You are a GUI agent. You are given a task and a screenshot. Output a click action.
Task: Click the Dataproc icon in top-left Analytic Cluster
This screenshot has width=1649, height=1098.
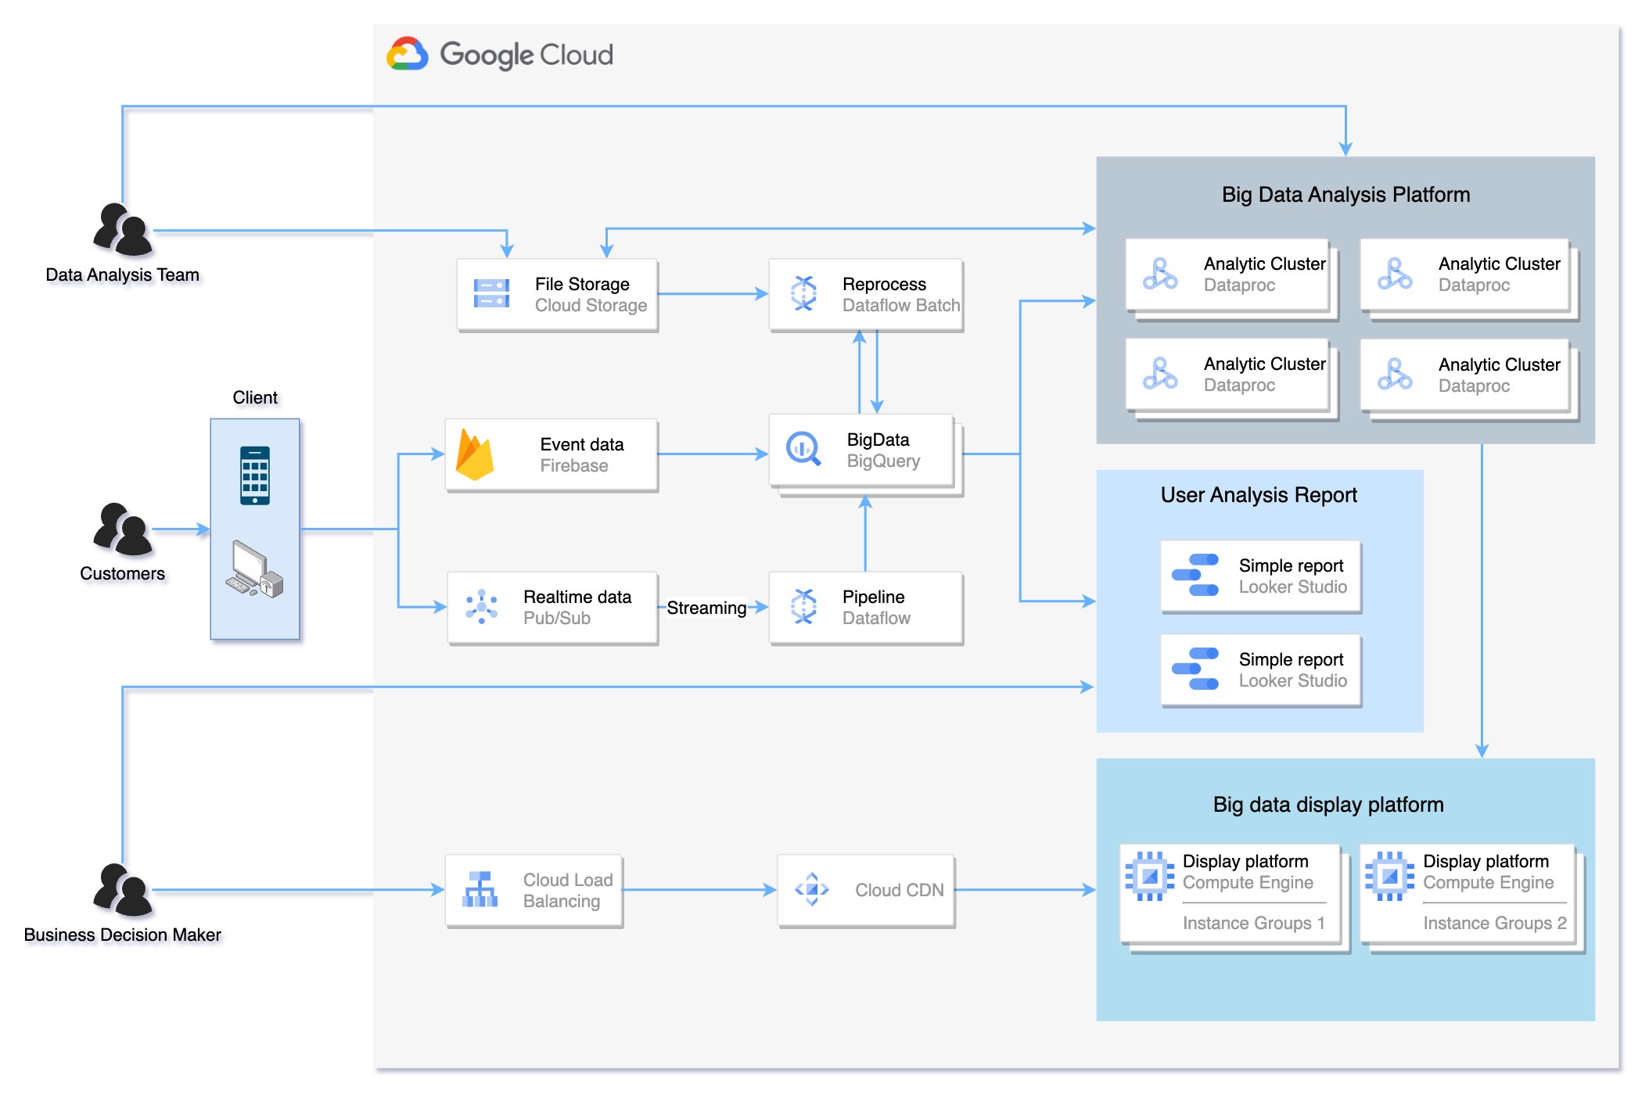[x=1160, y=274]
